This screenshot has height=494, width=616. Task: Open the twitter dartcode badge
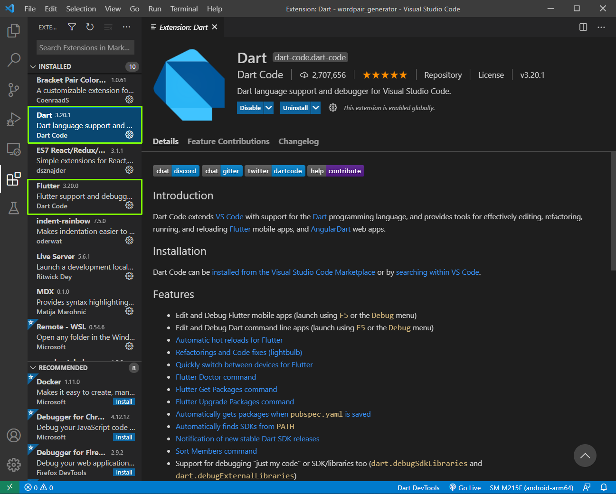275,171
